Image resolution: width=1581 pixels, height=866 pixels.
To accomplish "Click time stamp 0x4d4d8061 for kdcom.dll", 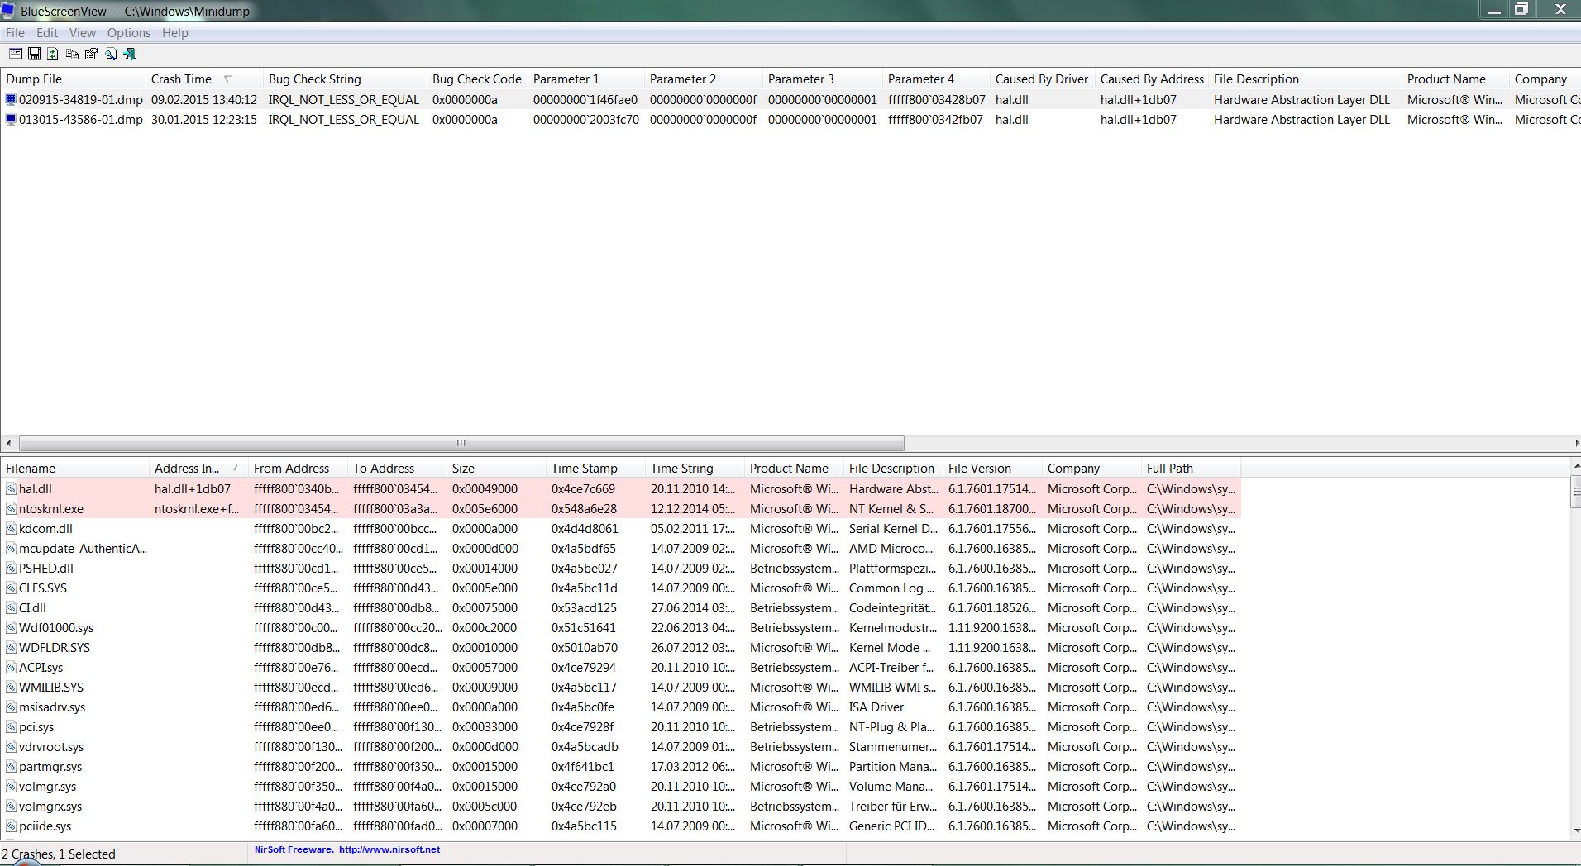I will [585, 529].
